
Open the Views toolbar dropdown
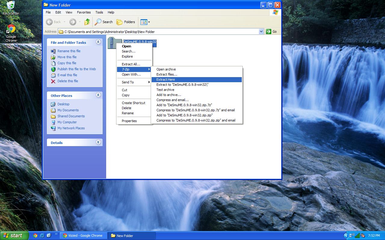[x=145, y=22]
